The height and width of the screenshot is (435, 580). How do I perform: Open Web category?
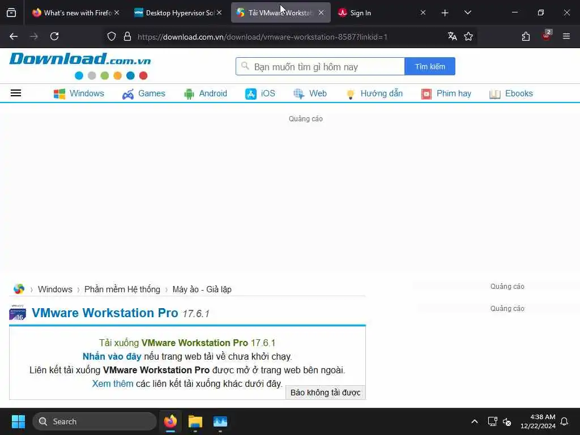310,93
